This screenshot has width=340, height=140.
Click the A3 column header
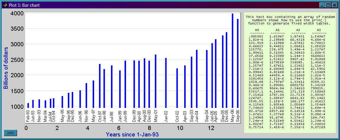[x=319, y=30]
